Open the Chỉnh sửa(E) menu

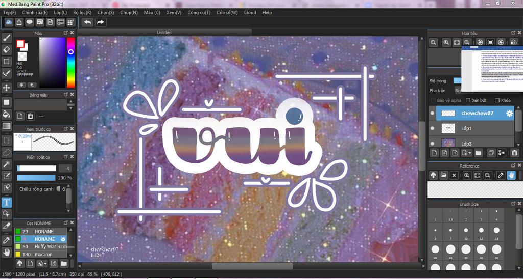pos(35,13)
